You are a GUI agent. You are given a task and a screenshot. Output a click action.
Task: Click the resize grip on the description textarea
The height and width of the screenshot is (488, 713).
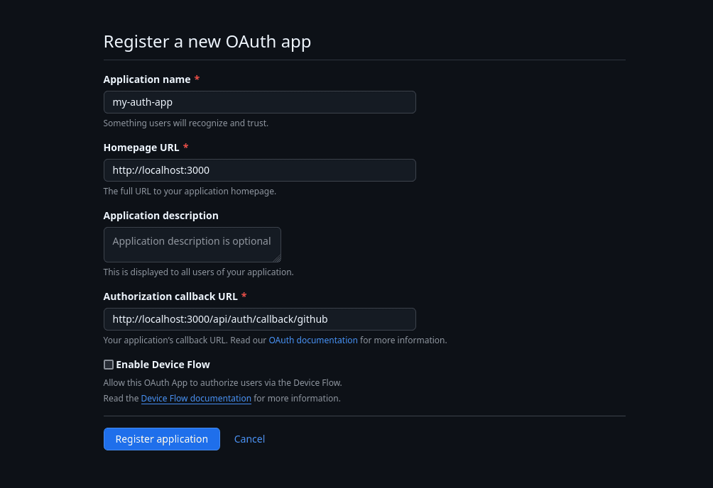tap(278, 258)
